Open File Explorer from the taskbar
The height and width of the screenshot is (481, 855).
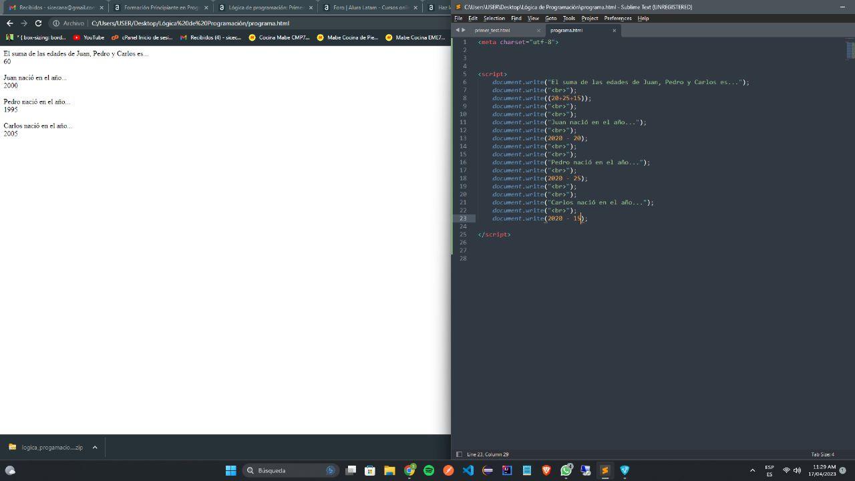click(389, 470)
